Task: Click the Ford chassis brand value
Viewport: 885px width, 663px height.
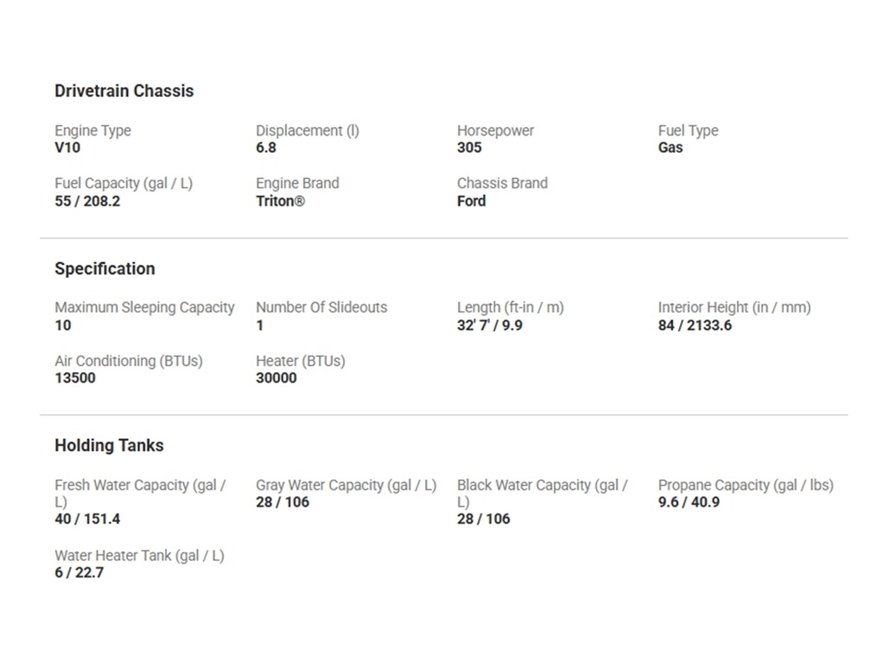Action: click(471, 201)
